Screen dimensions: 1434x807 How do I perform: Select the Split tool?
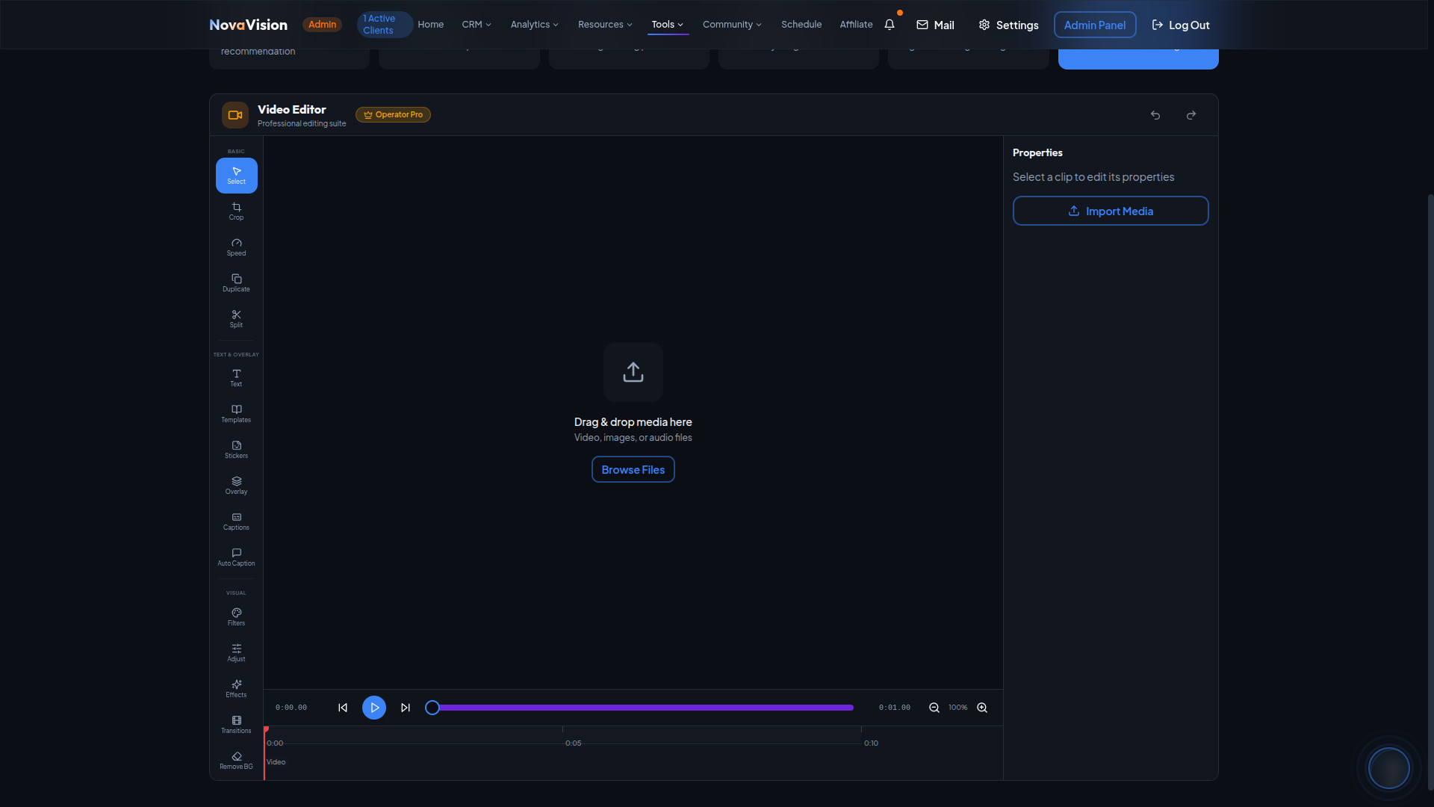click(236, 320)
